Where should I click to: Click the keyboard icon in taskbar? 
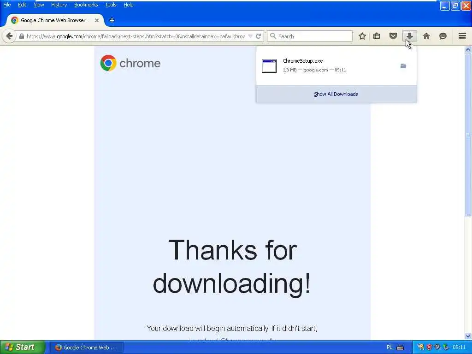400,348
